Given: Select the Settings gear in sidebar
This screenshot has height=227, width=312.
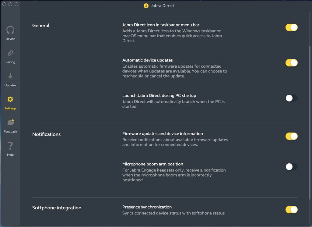Looking at the screenshot, I should tap(10, 102).
